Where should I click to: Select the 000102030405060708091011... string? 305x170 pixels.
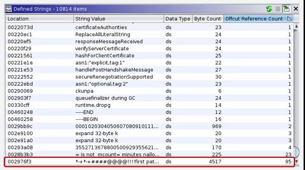117,126
